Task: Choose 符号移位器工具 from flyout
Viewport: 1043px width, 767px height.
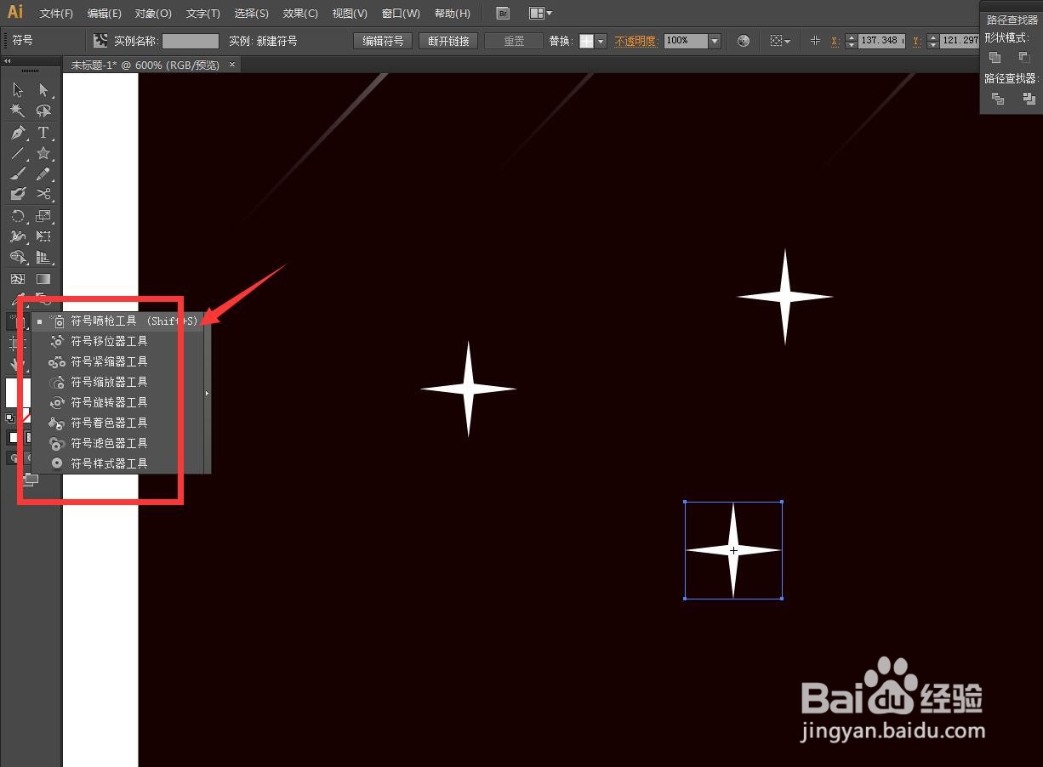Action: (118, 341)
